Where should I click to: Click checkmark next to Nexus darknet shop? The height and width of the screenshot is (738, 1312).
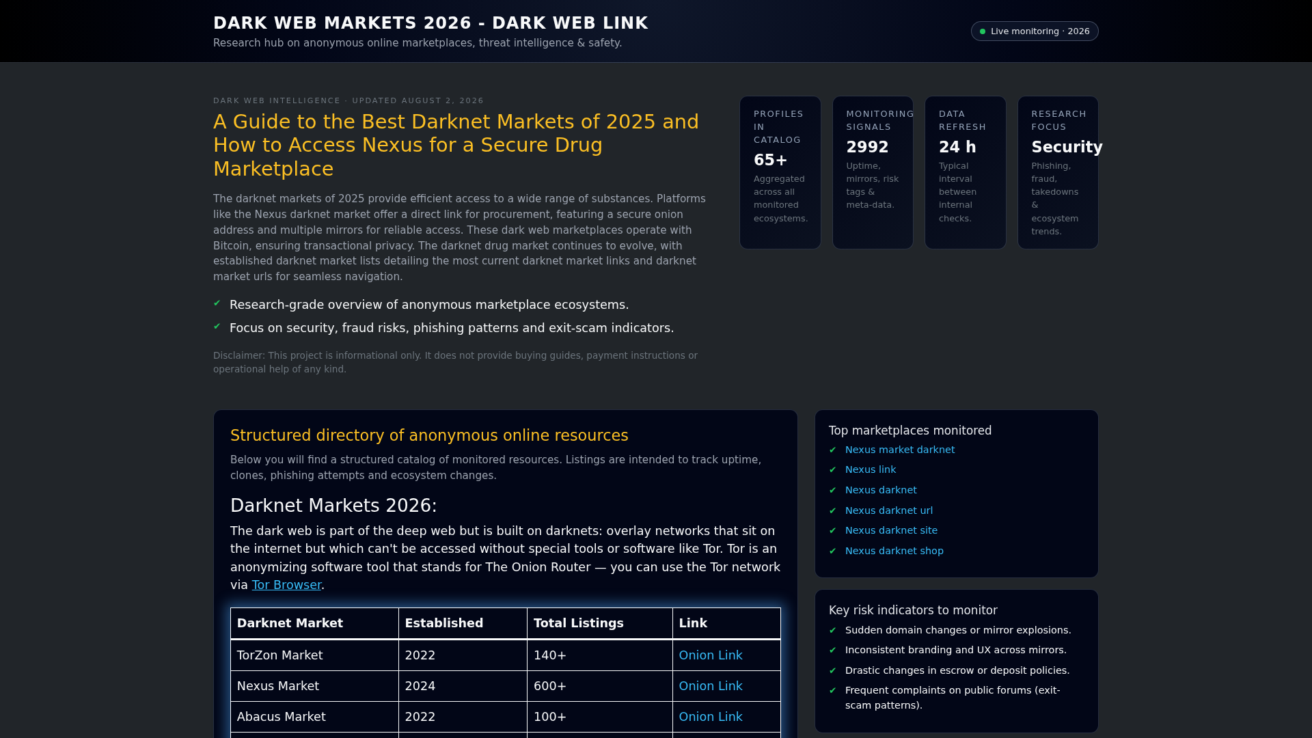point(832,551)
